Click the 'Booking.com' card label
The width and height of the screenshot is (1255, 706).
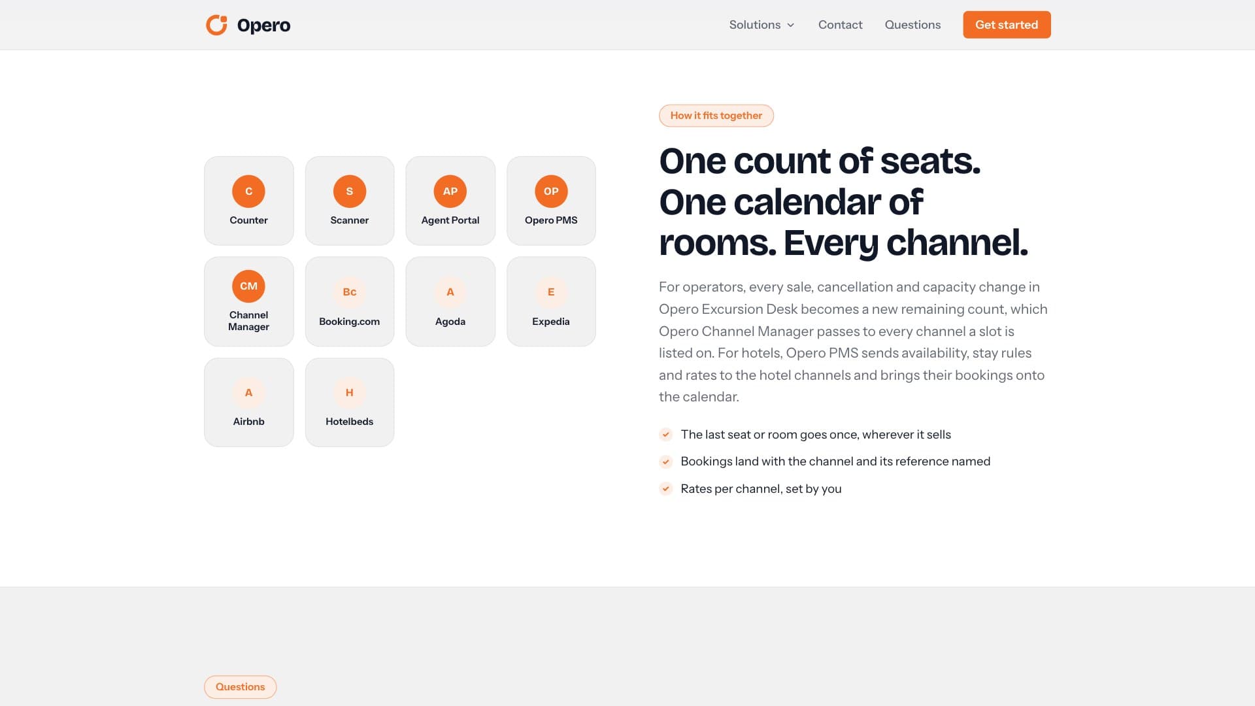pos(350,322)
